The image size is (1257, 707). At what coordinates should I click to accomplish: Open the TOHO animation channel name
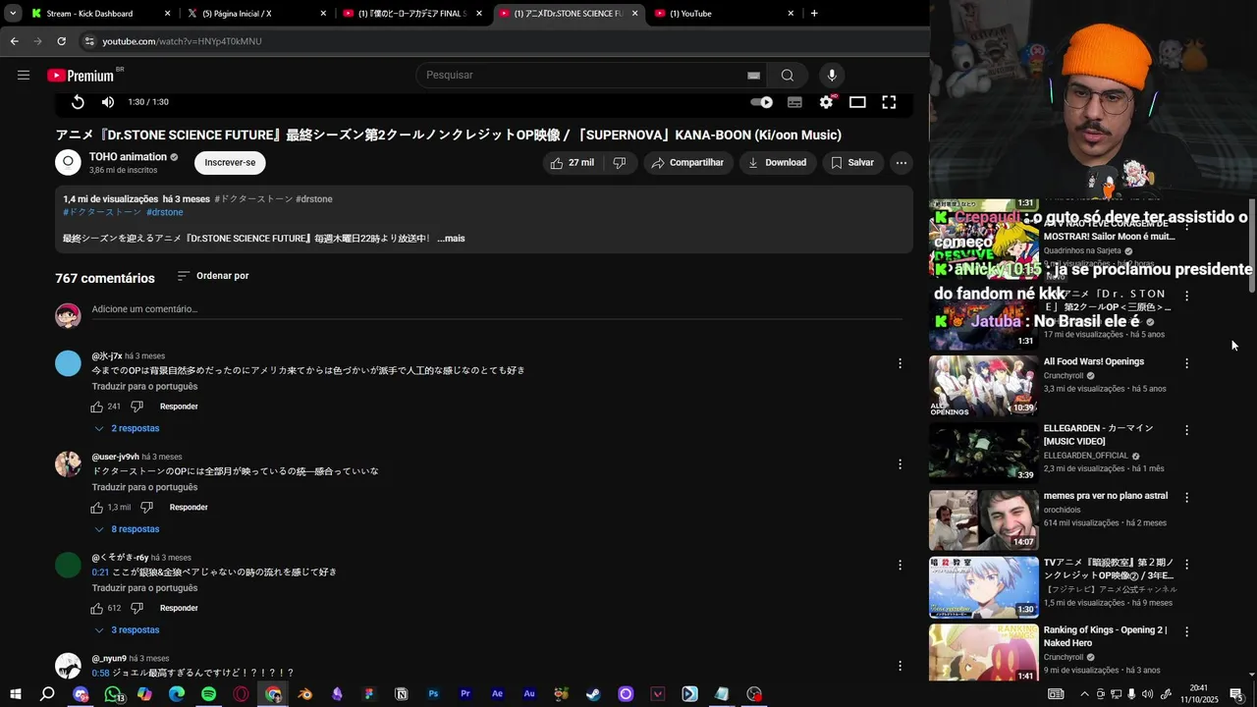click(128, 157)
